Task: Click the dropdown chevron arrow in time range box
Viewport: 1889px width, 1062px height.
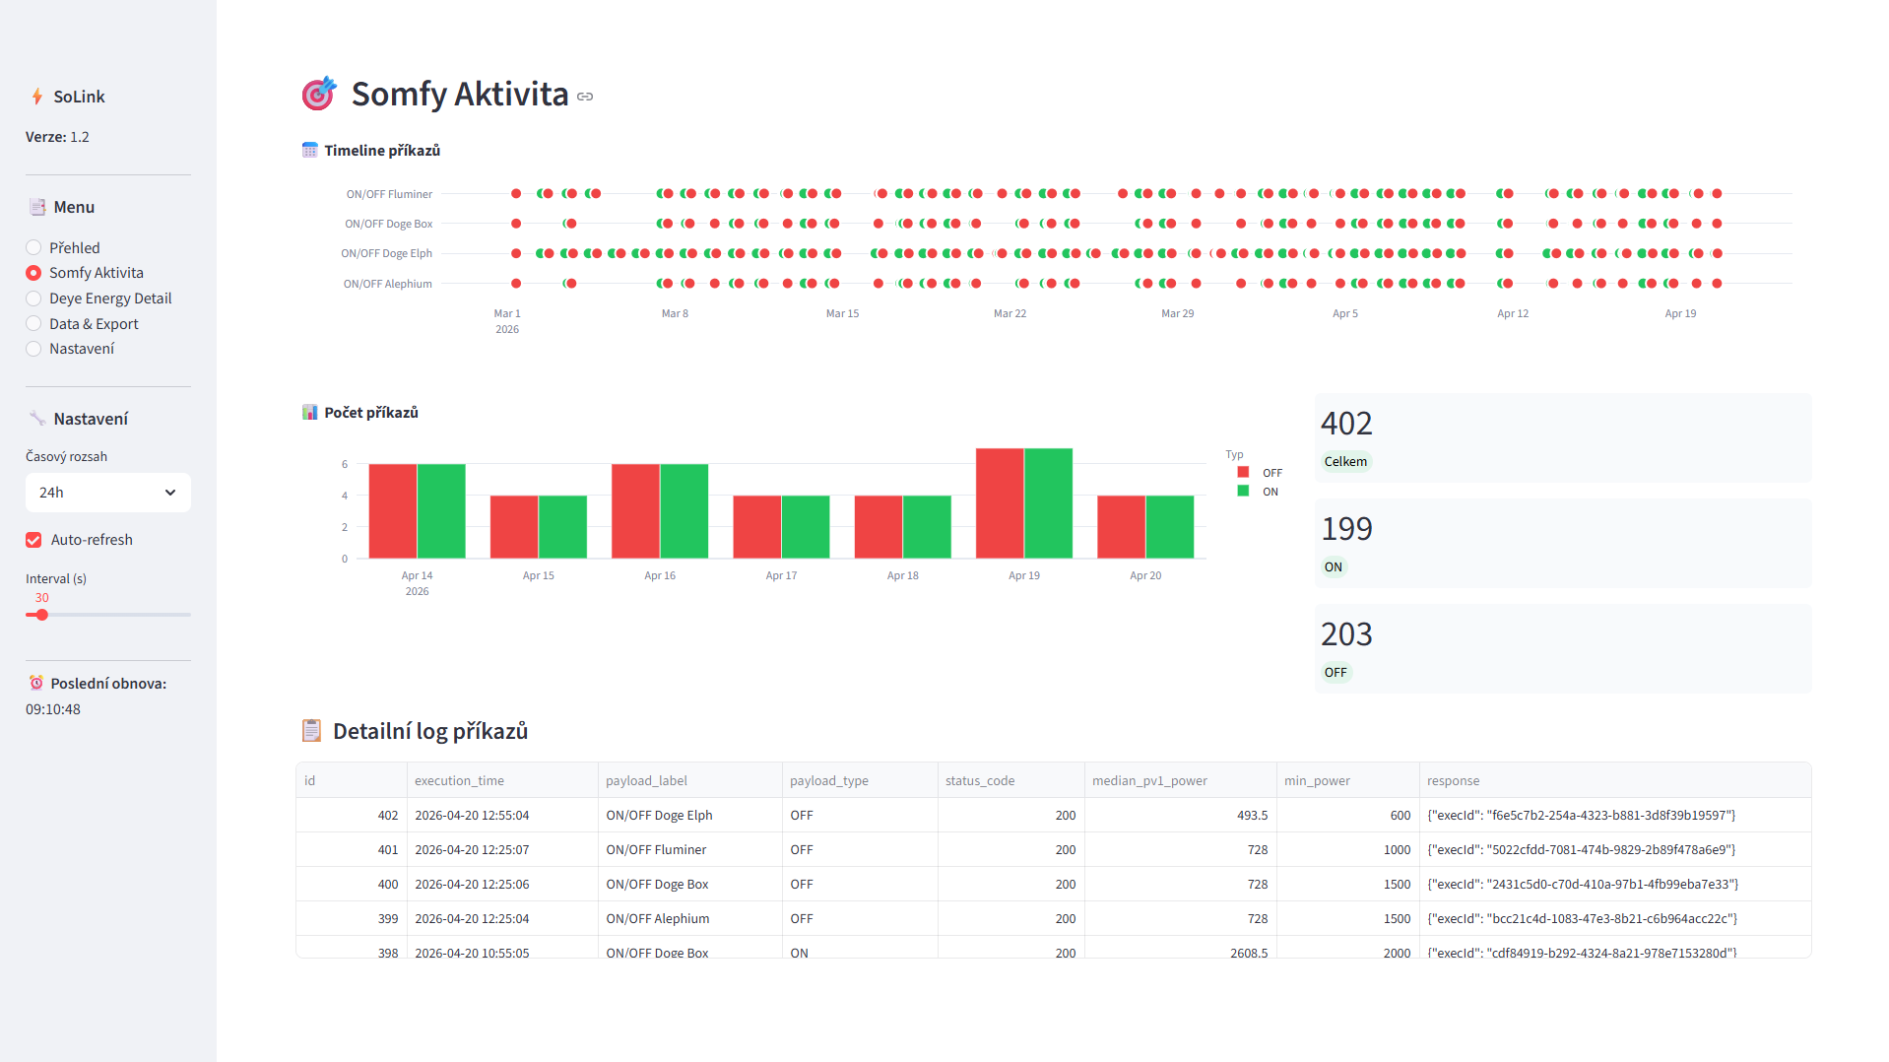Action: [170, 493]
